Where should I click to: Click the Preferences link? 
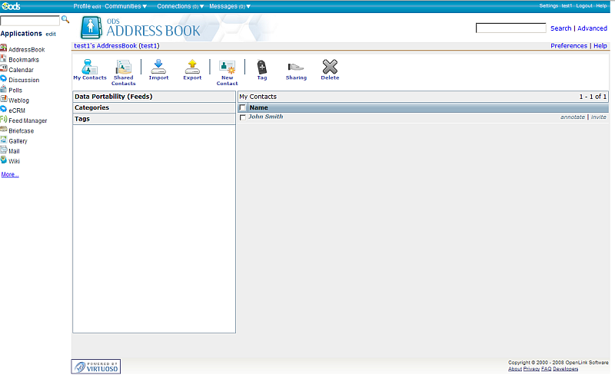coord(568,46)
